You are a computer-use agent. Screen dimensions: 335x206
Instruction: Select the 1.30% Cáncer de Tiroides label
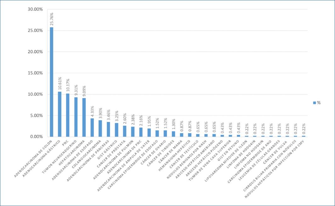click(x=174, y=124)
